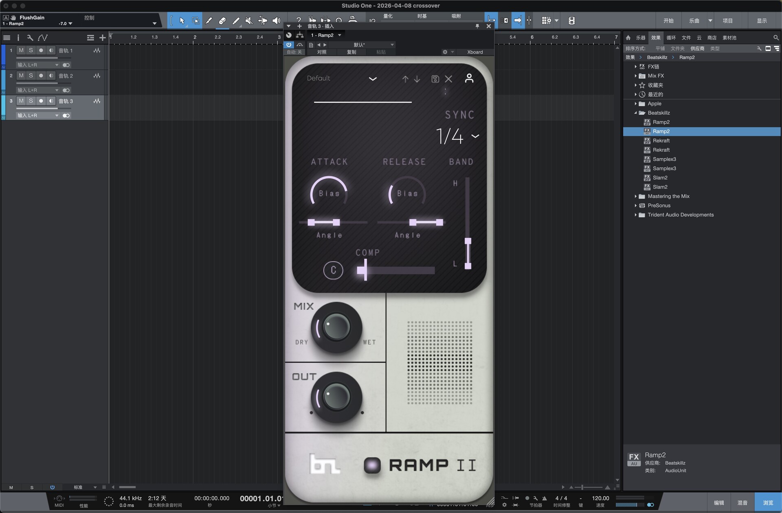Open the SYNC 1/4 rate dropdown
This screenshot has height=513, width=782.
pos(457,136)
